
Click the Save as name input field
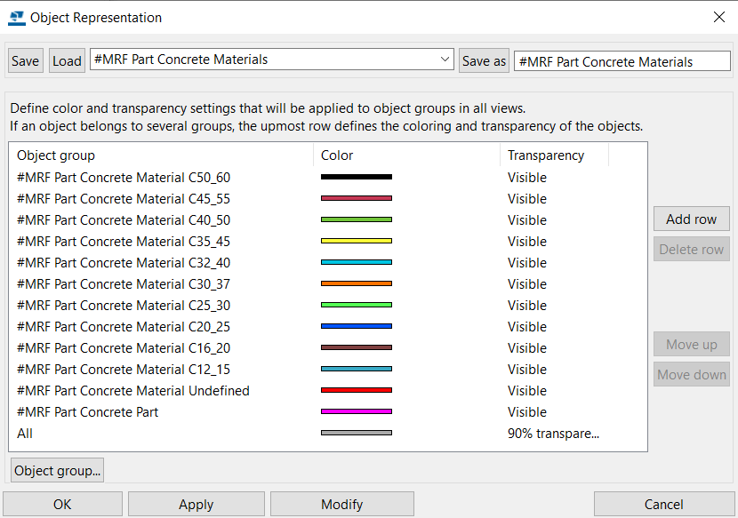(x=622, y=61)
